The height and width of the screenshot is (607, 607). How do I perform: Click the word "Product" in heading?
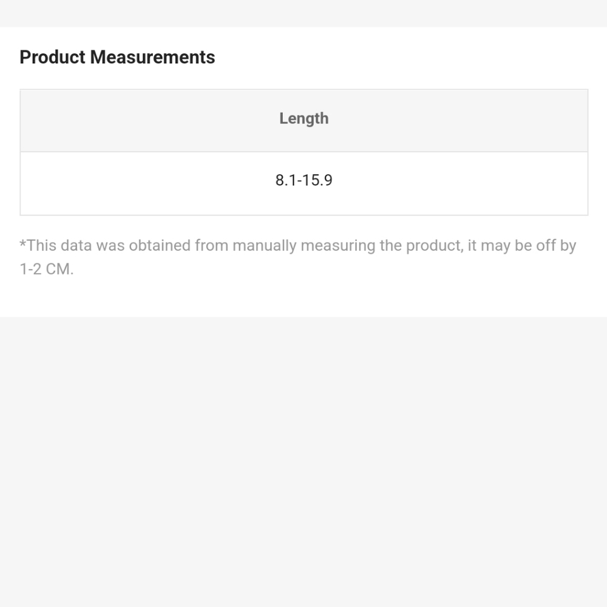point(53,57)
